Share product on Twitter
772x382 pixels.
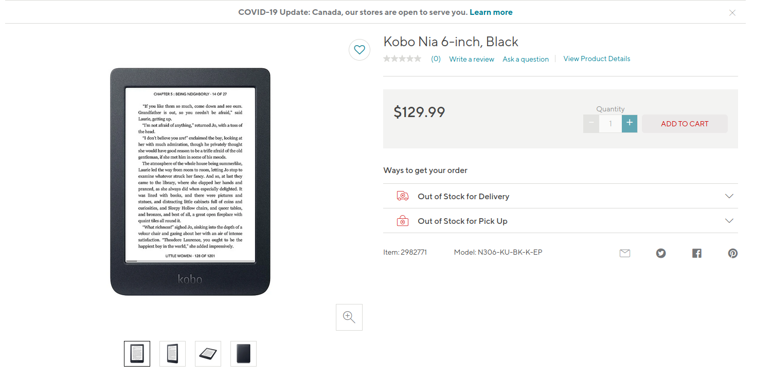click(661, 253)
